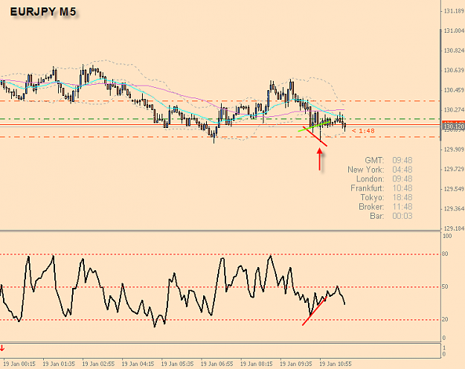This screenshot has width=465, height=369.
Task: Click the GMT time value 09:48
Action: point(403,161)
